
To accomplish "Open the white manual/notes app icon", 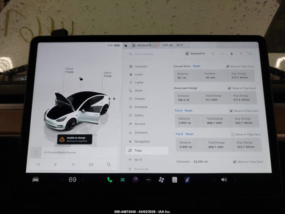I will (x=174, y=180).
